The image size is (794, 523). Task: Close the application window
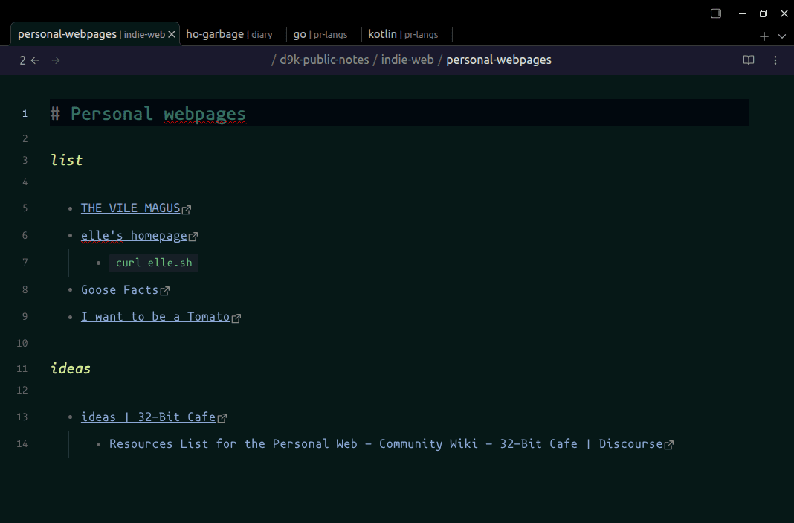784,13
